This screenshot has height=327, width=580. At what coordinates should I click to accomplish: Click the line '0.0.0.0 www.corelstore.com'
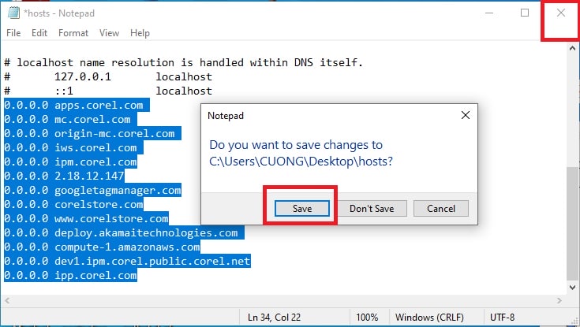(86, 218)
